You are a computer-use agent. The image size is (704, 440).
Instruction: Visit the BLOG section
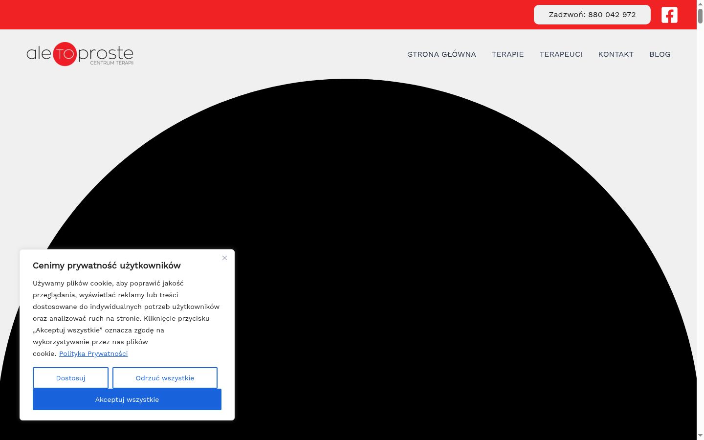(660, 54)
